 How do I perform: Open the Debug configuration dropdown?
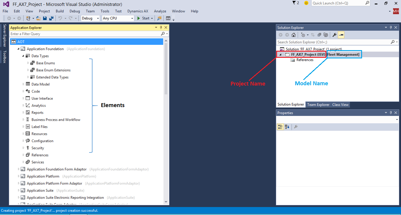(x=98, y=18)
